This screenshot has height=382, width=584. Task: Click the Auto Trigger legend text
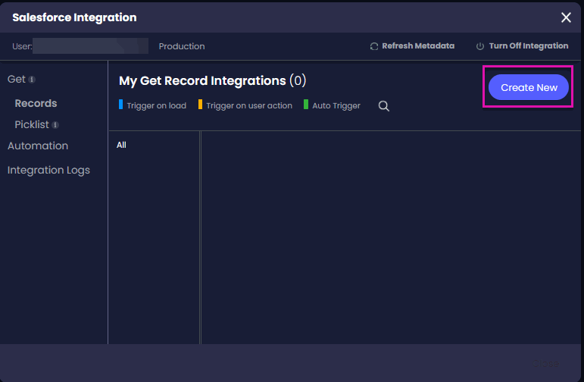pyautogui.click(x=336, y=106)
